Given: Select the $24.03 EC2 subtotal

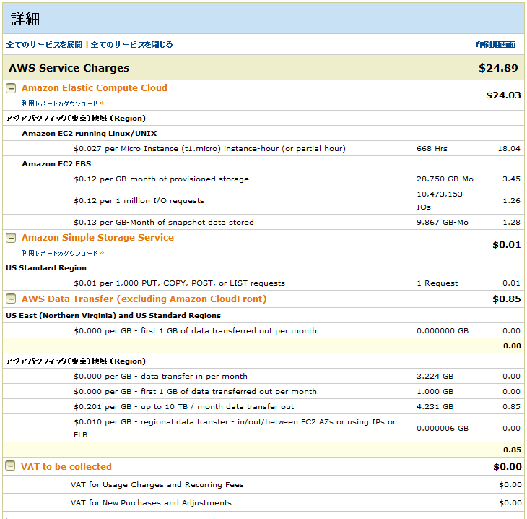Looking at the screenshot, I should point(503,95).
